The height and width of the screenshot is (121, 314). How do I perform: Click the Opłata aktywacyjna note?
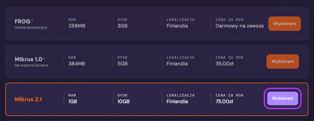pos(31,28)
